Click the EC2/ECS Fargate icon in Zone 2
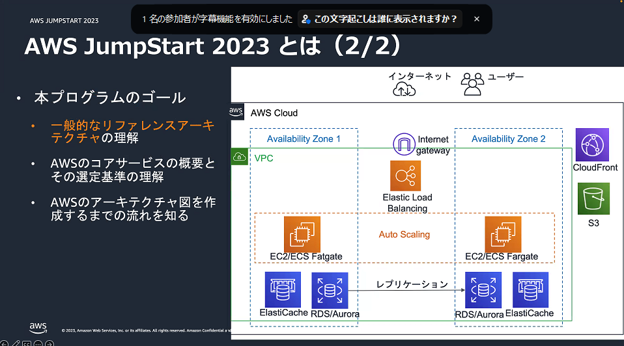Image resolution: width=624 pixels, height=346 pixels. (x=503, y=234)
